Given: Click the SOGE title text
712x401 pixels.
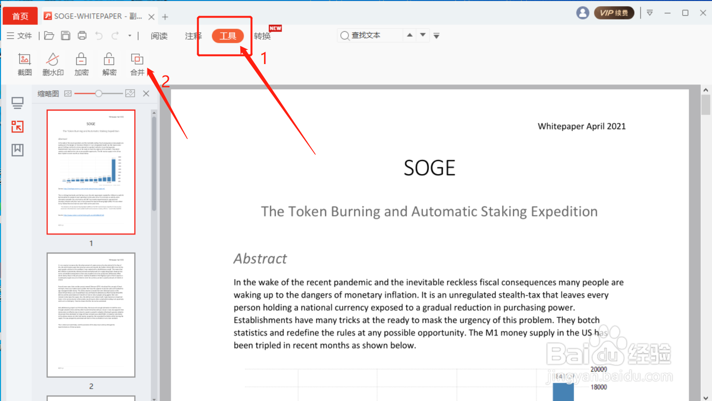Looking at the screenshot, I should (429, 168).
